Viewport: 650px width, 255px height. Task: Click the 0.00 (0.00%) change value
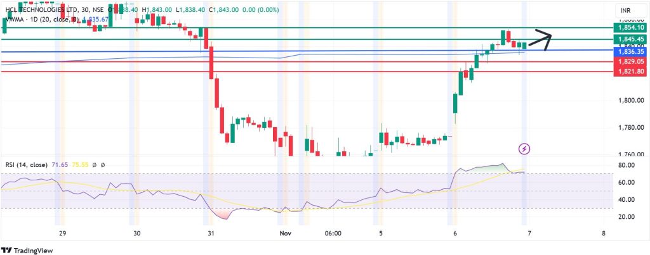click(261, 9)
